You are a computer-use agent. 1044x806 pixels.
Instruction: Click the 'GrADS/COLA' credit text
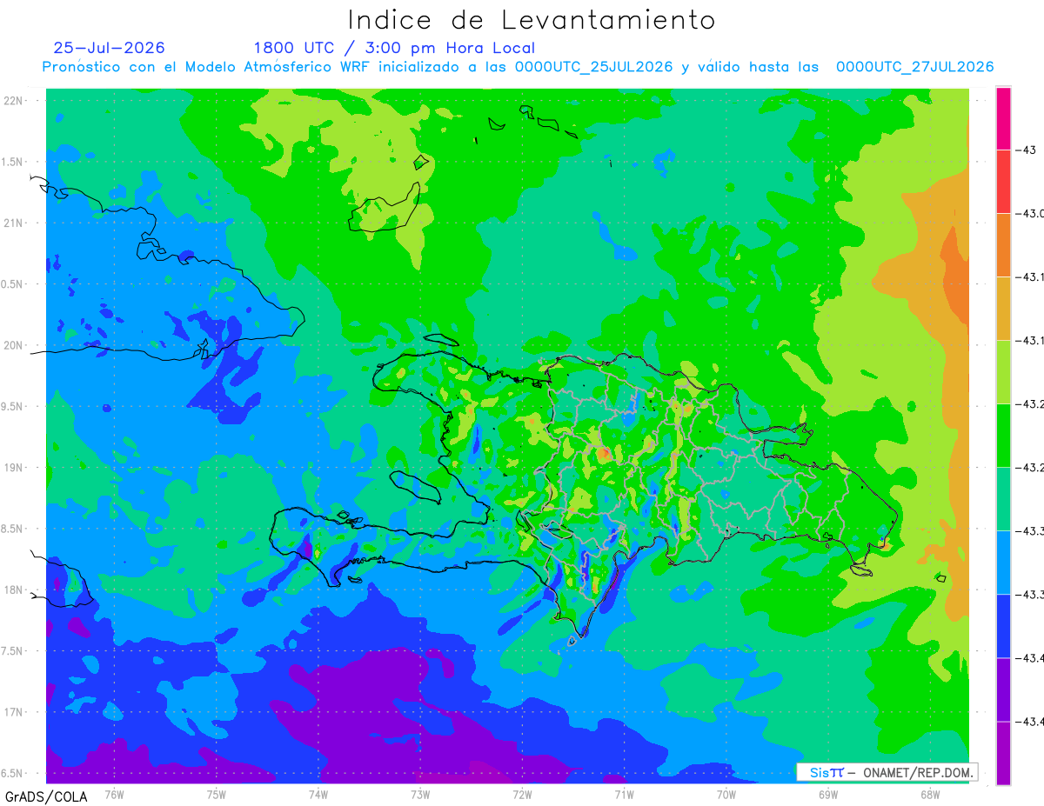[x=47, y=796]
